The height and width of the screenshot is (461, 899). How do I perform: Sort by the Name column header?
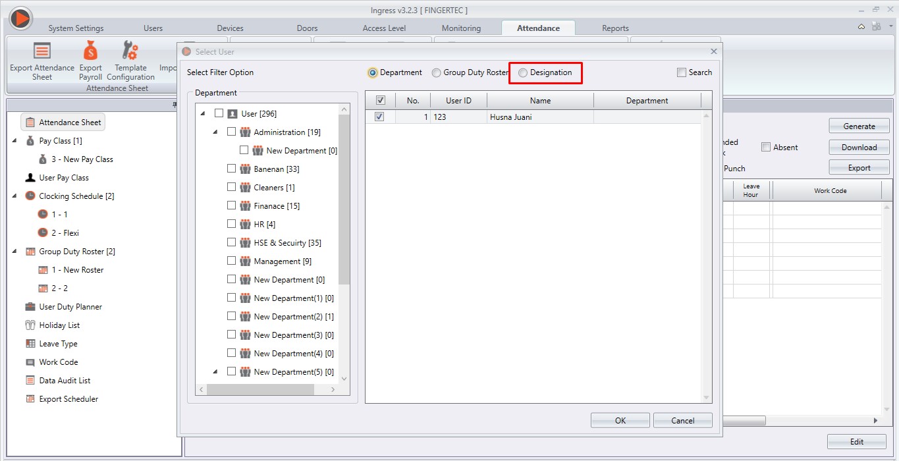[540, 100]
